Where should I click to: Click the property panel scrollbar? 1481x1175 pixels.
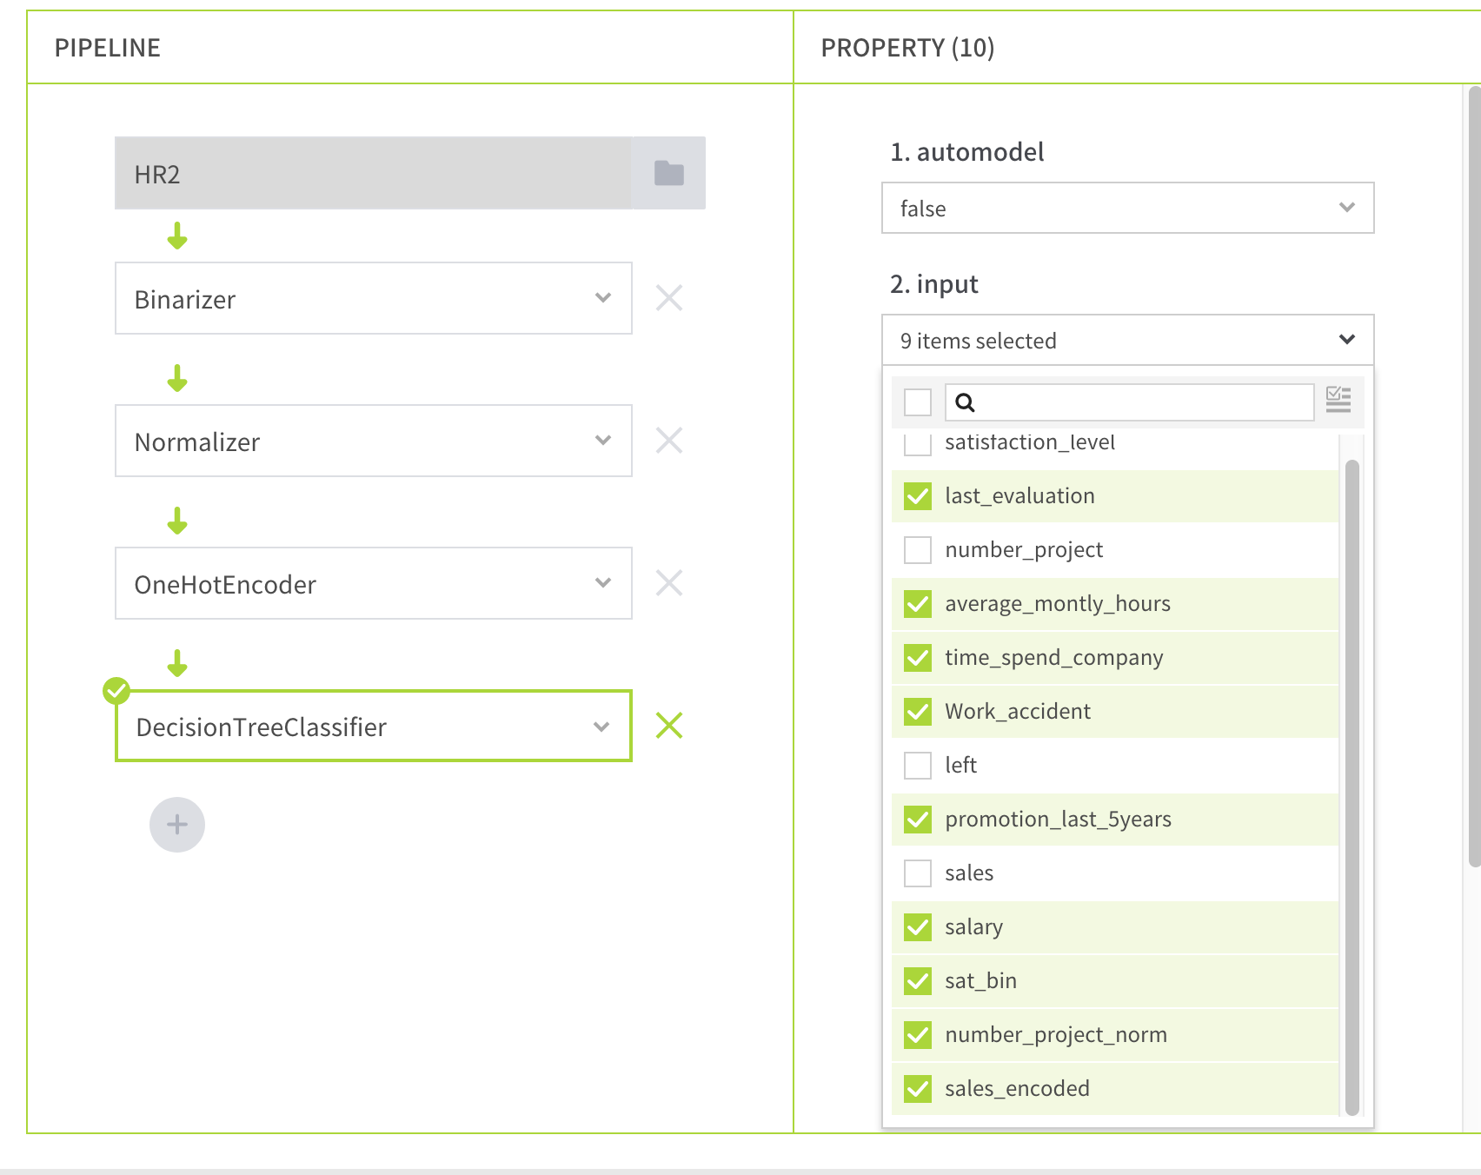click(1474, 476)
